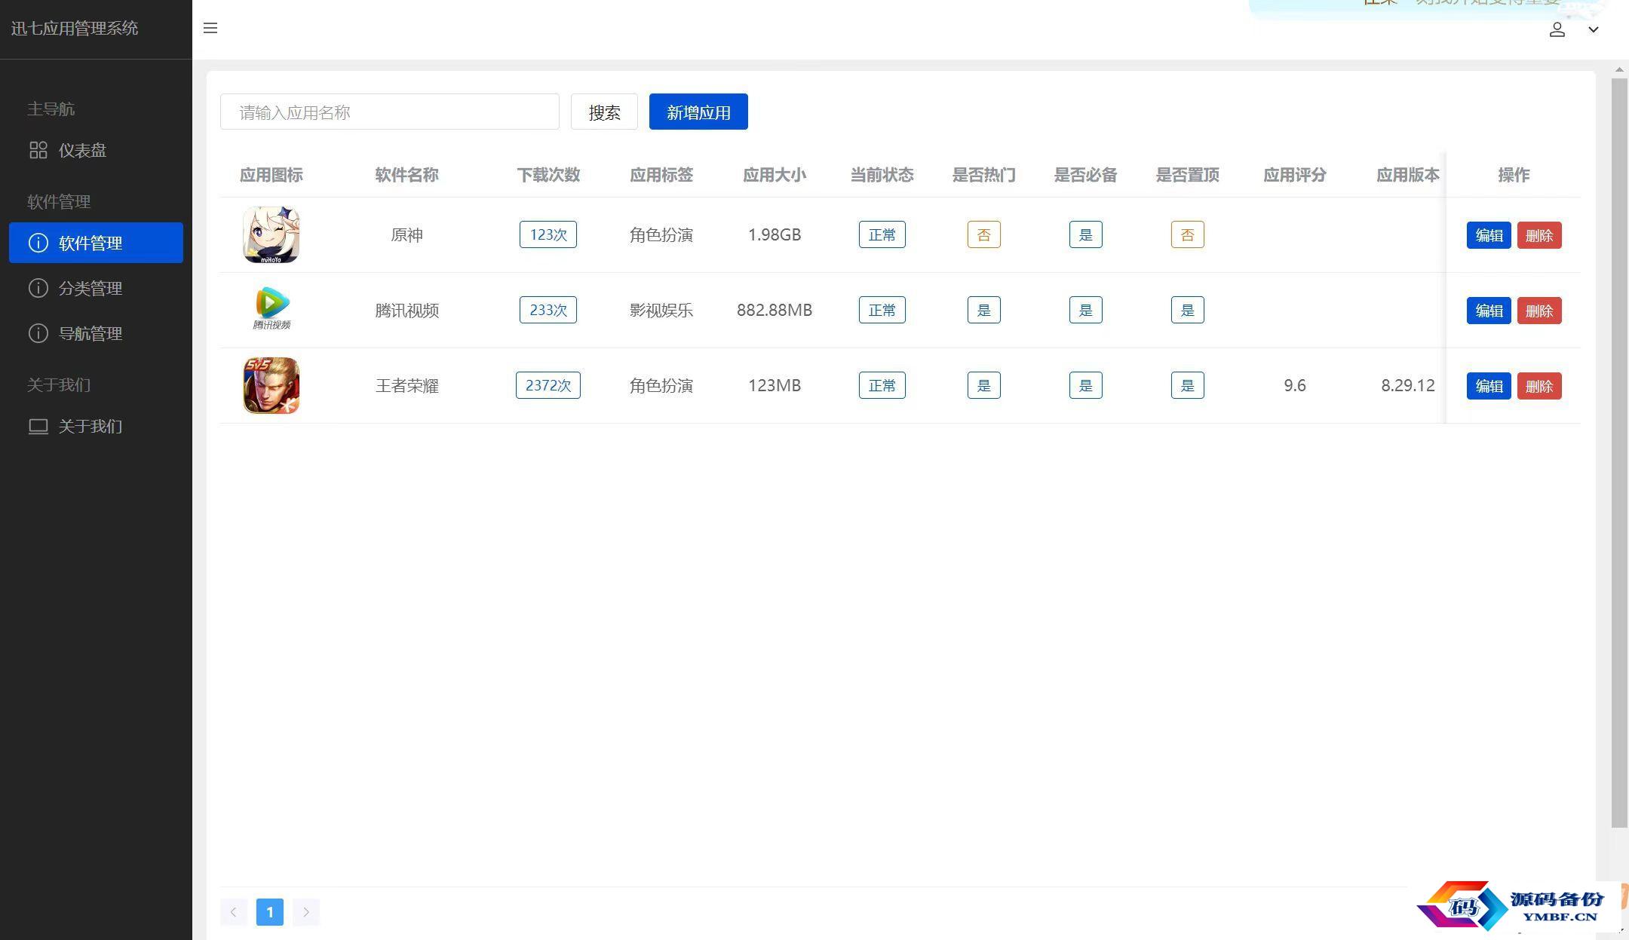
Task: Delete the 王者荣耀 row
Action: 1539,386
